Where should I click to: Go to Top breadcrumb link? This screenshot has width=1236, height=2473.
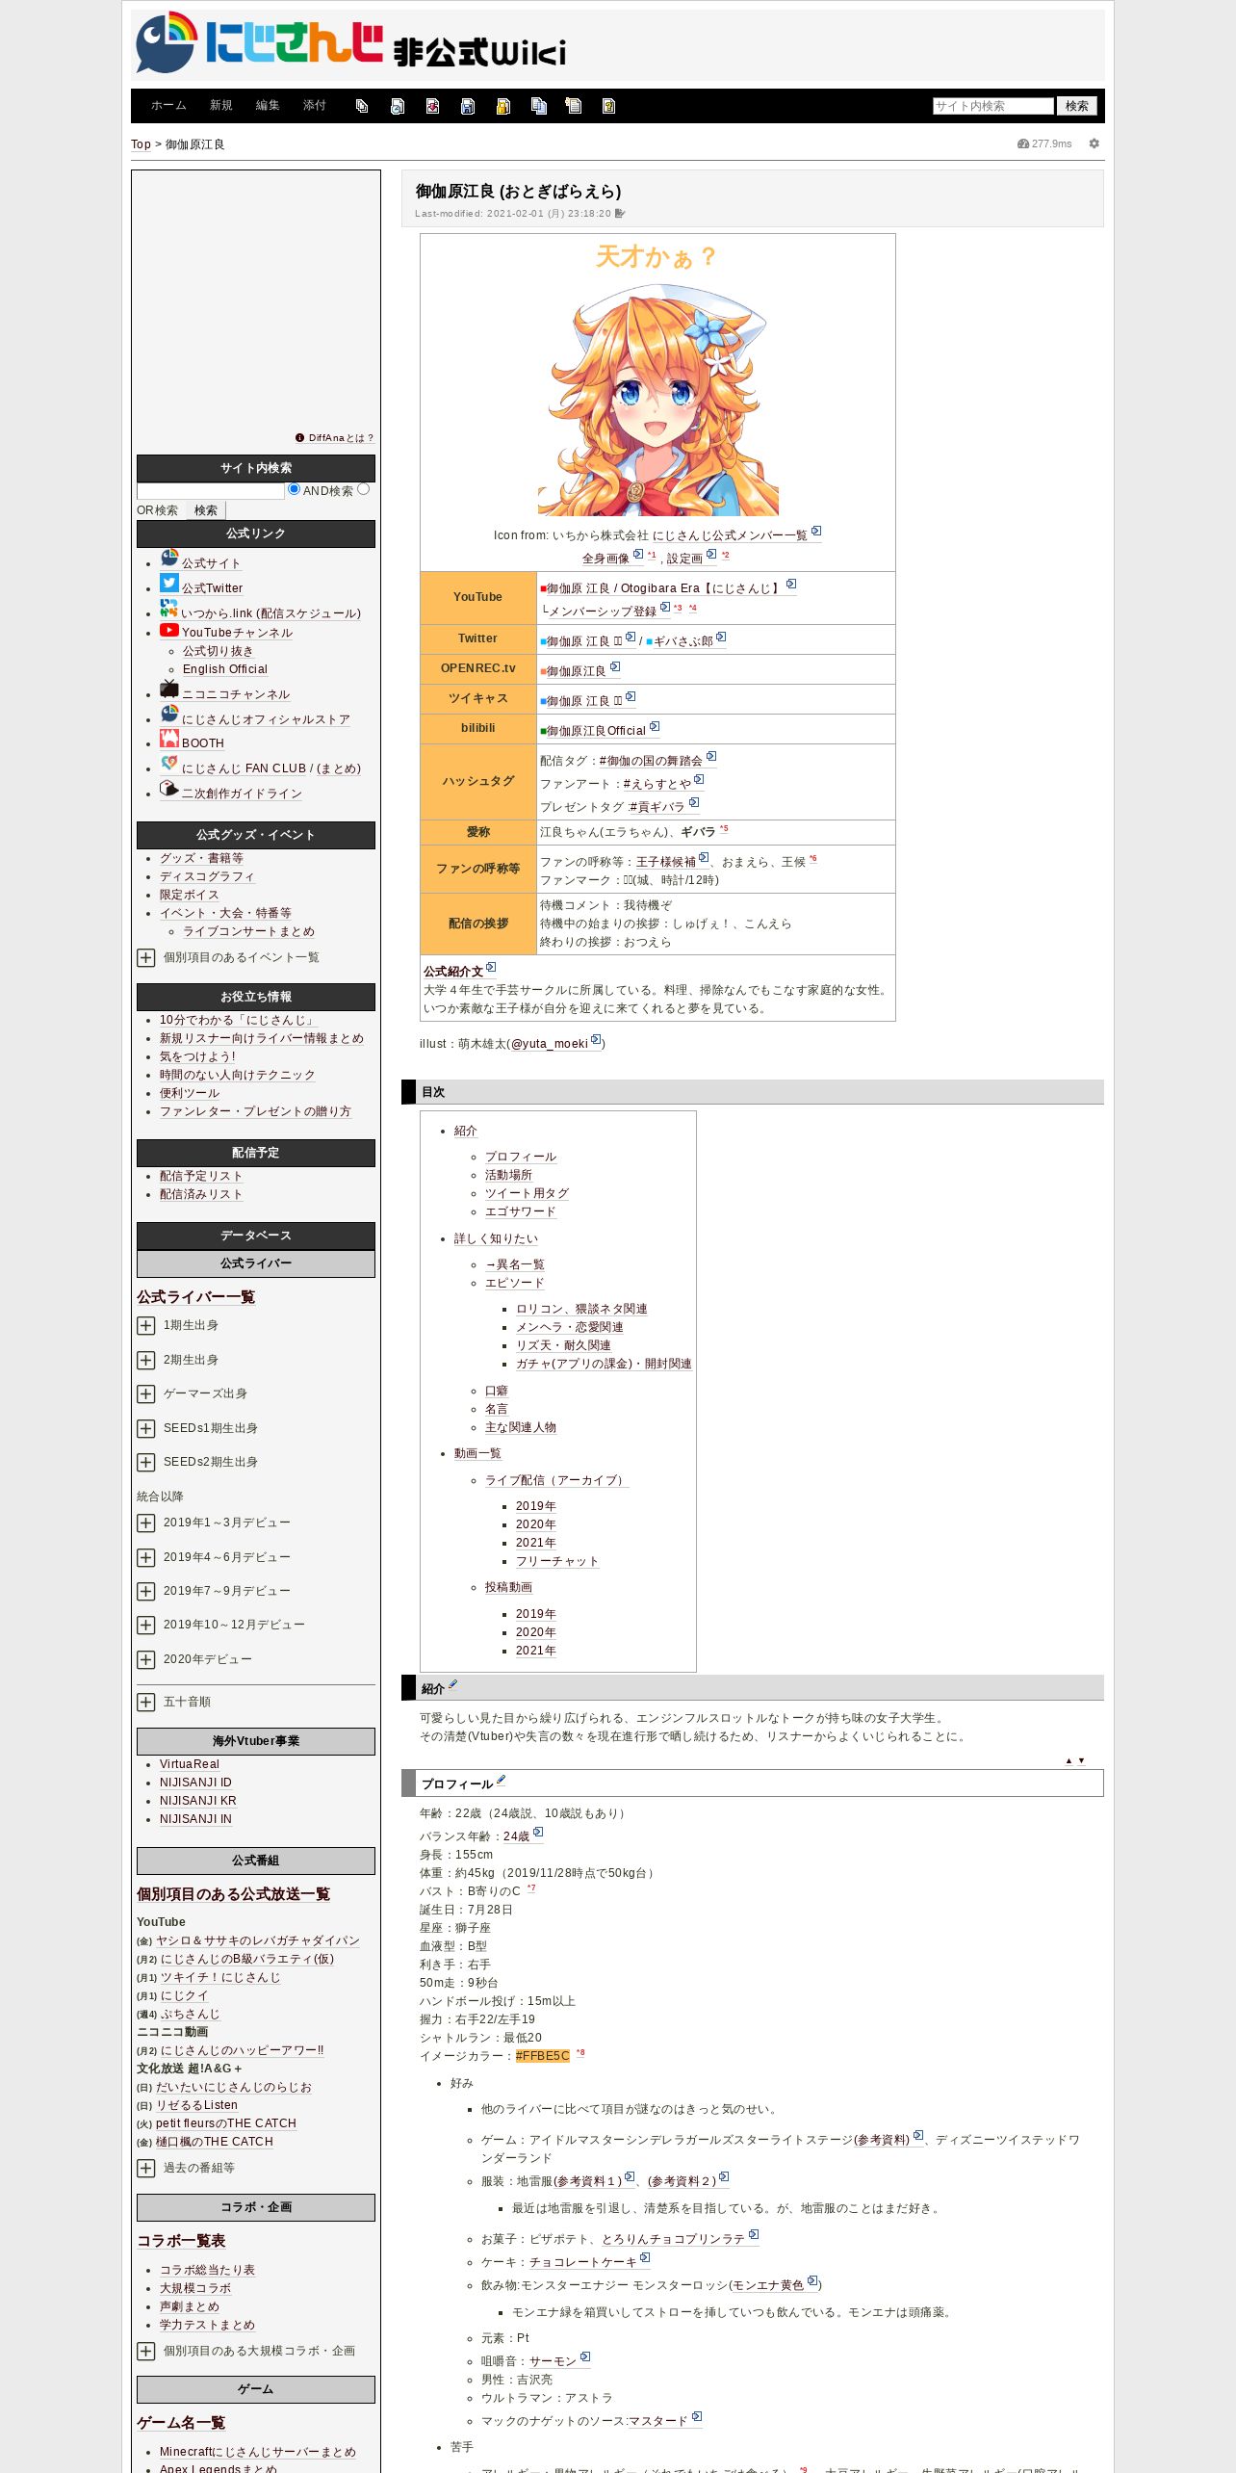(141, 144)
